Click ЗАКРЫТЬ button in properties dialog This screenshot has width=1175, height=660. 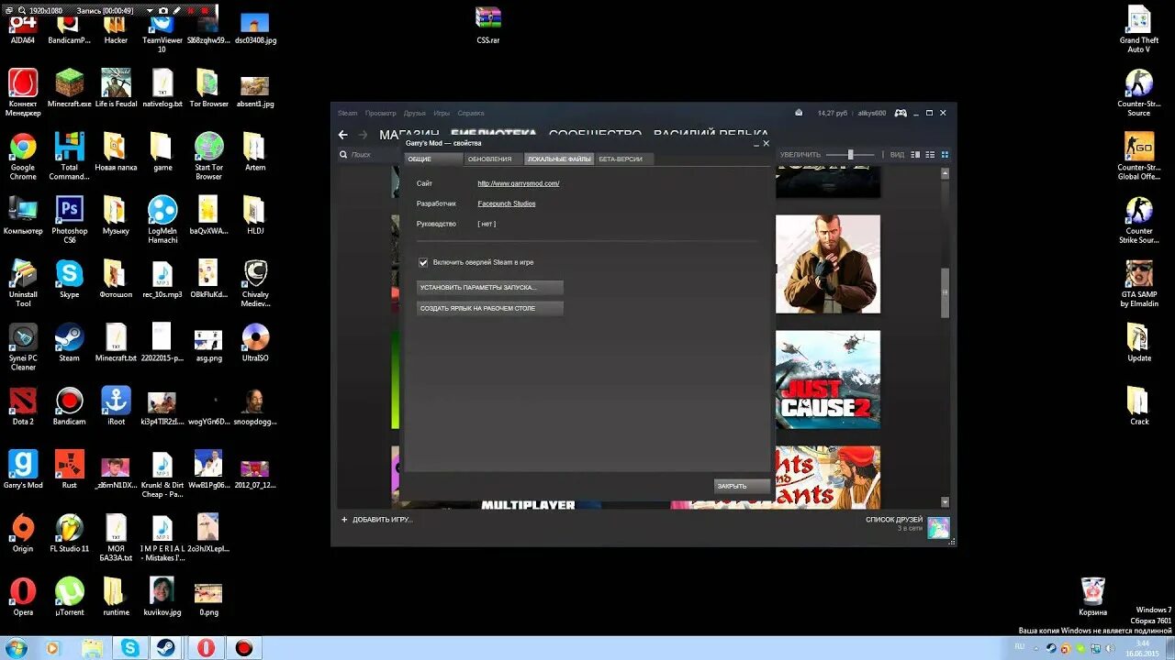point(742,486)
